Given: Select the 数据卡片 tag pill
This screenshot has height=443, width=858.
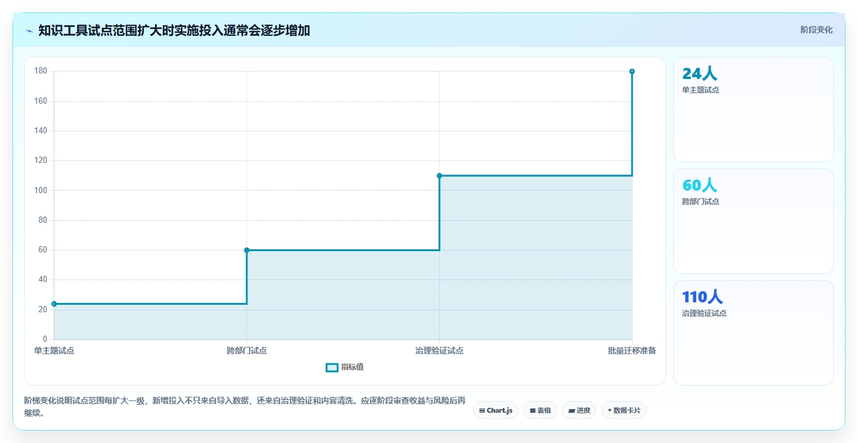Looking at the screenshot, I should pos(624,410).
